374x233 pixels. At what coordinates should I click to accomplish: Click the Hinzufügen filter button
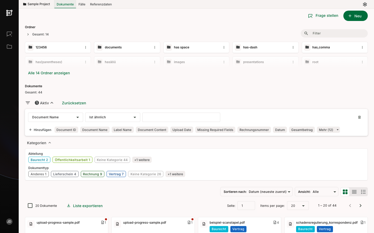[x=40, y=130]
